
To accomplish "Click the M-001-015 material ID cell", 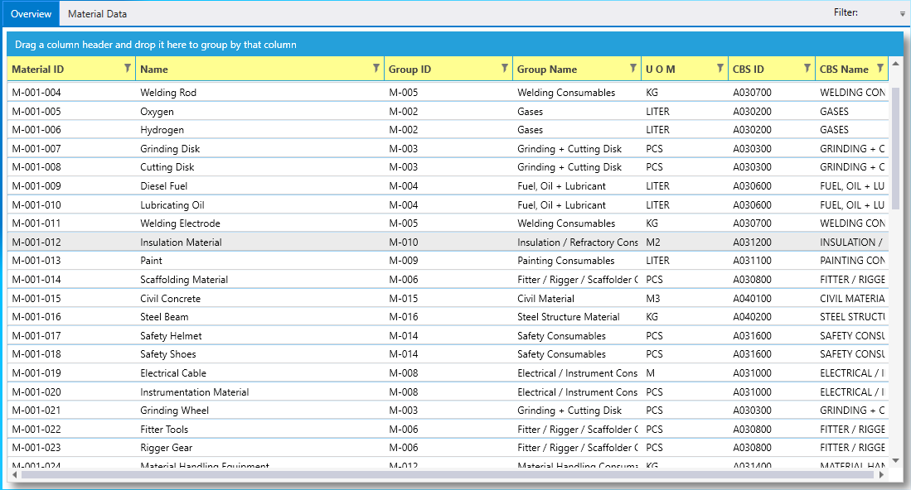I will 71,299.
